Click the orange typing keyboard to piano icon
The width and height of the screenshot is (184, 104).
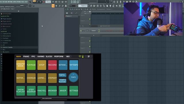click(x=53, y=6)
